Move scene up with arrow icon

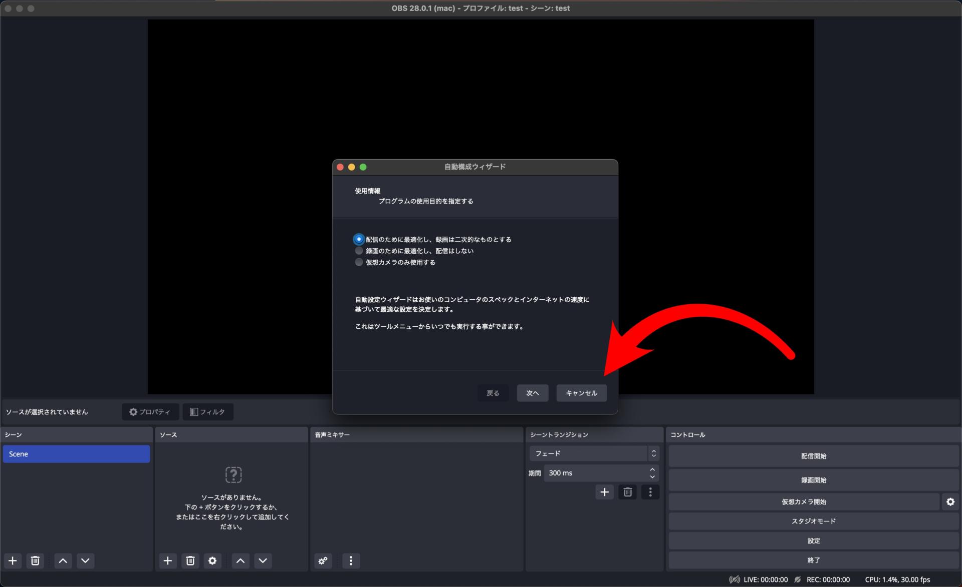click(x=63, y=560)
